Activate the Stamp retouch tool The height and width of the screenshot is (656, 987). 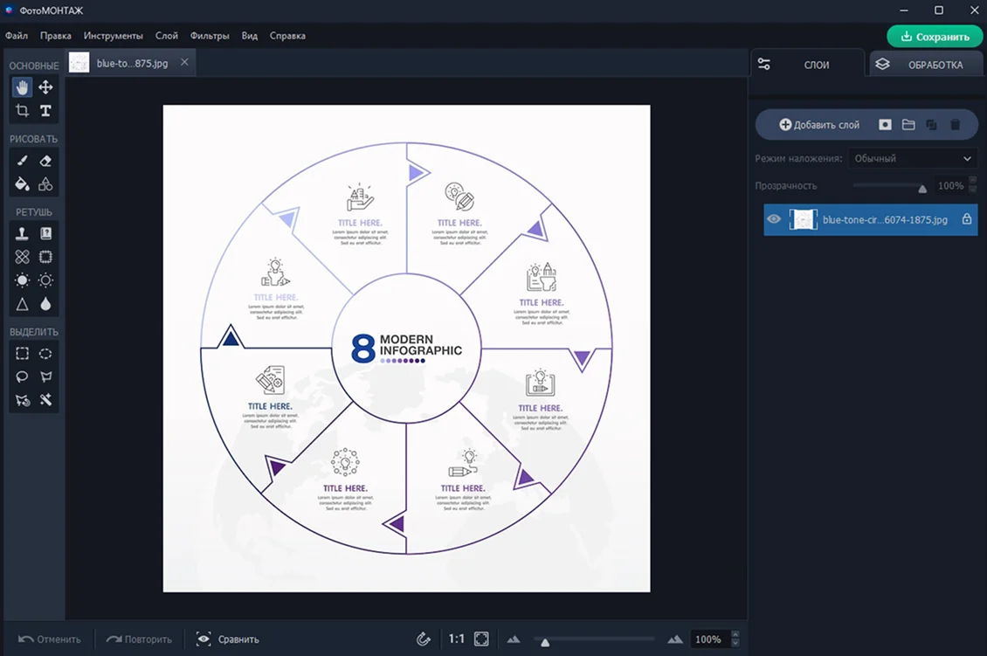pos(22,233)
